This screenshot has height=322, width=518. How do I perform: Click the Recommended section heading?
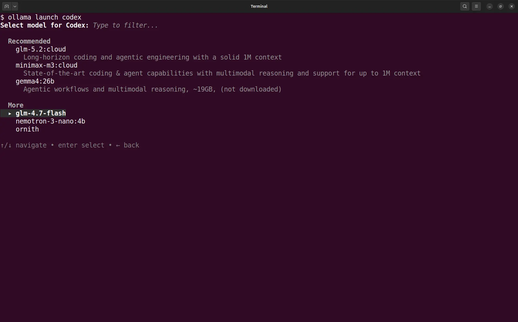tap(29, 41)
